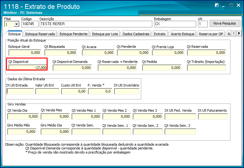Click the Dt Ult Inventário field
The image size is (244, 168).
point(127,91)
